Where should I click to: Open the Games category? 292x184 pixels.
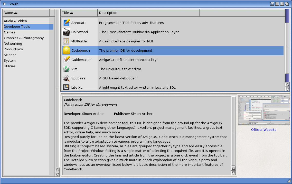(10, 32)
